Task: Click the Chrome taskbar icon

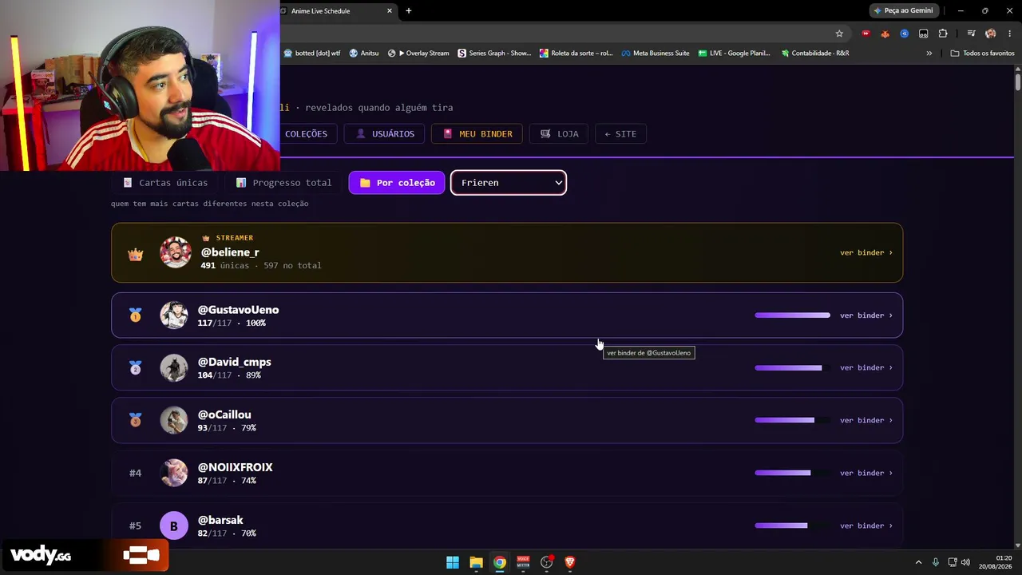Action: (499, 562)
